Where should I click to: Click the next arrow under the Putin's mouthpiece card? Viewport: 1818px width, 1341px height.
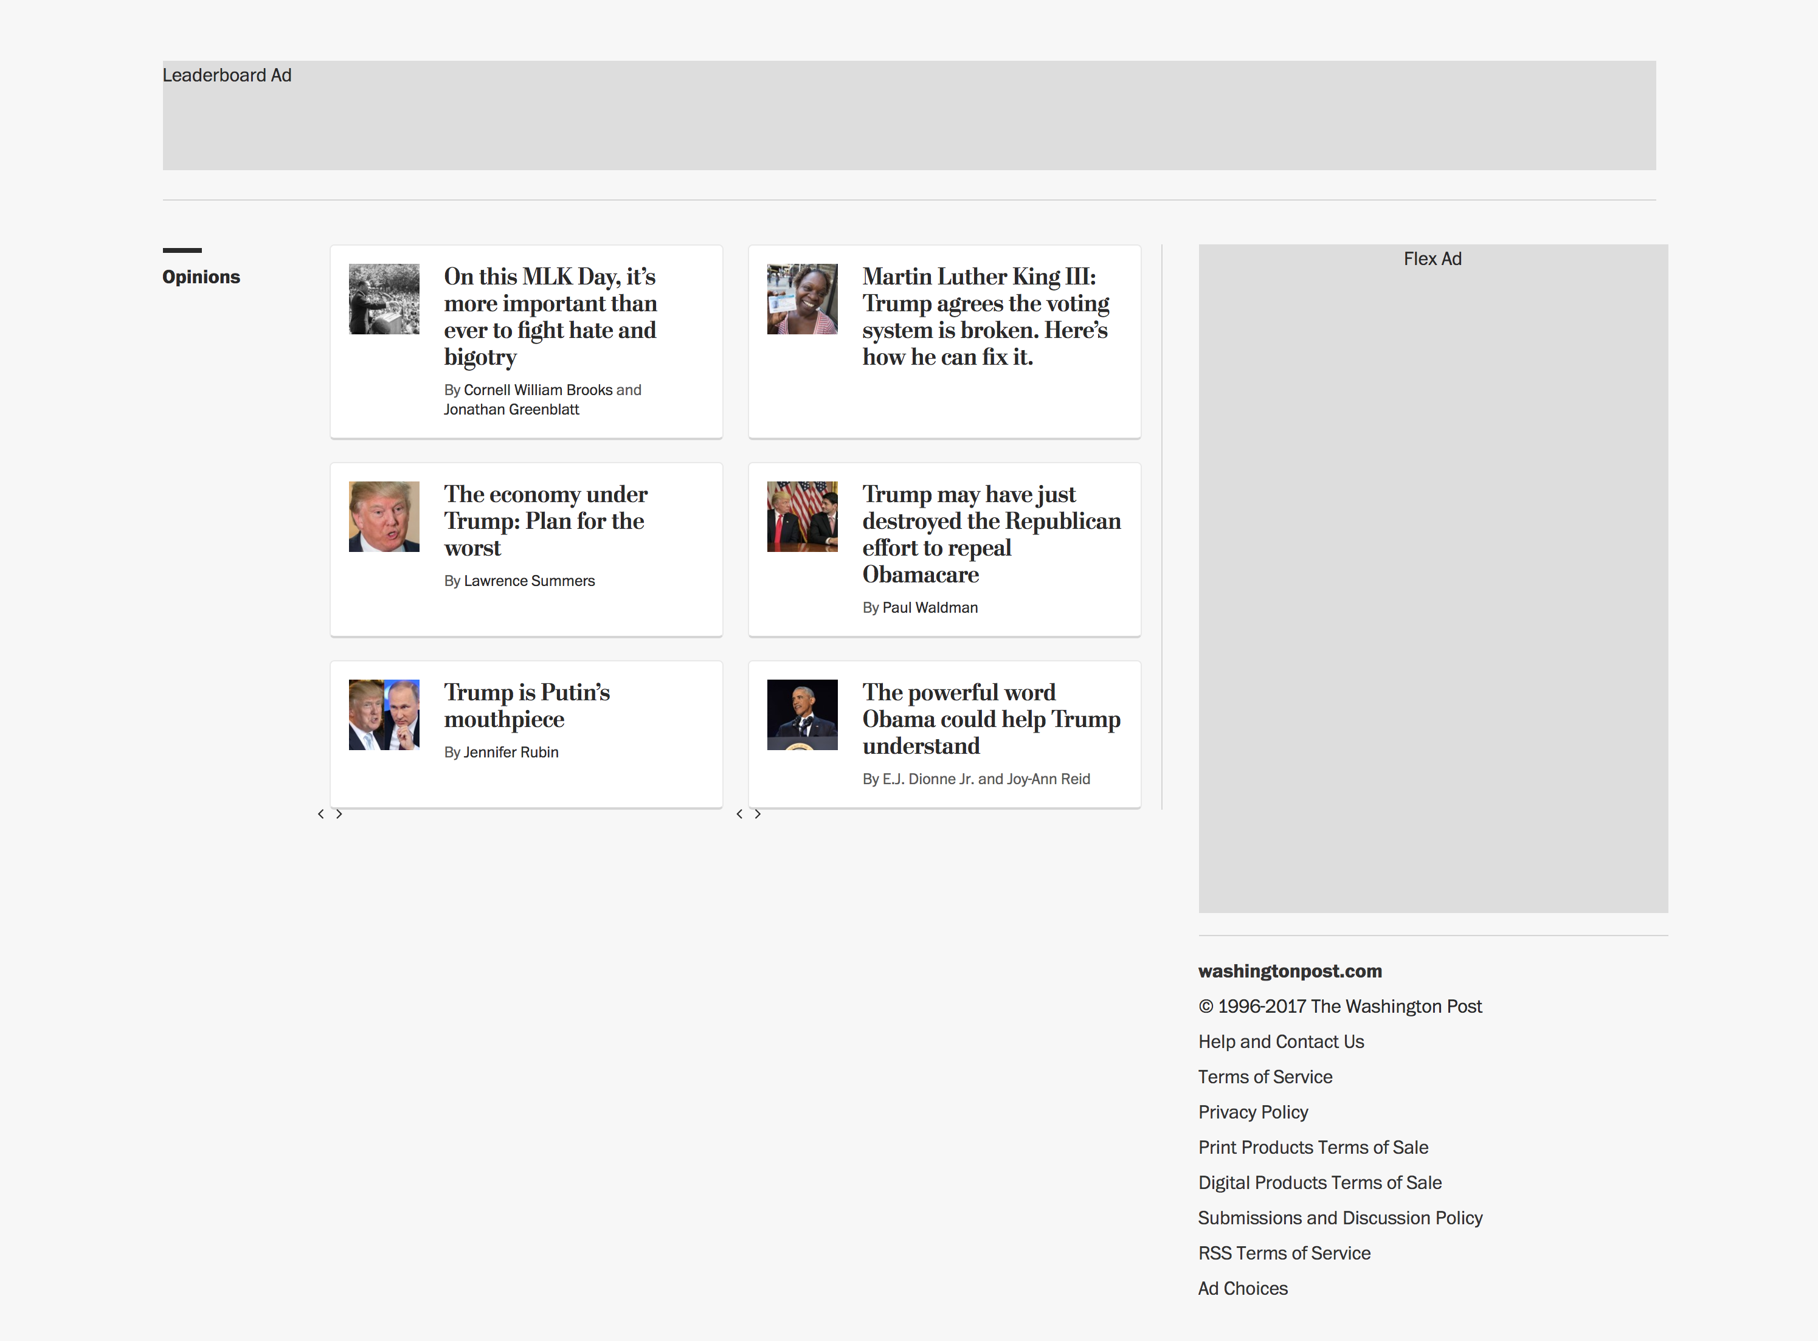[339, 814]
